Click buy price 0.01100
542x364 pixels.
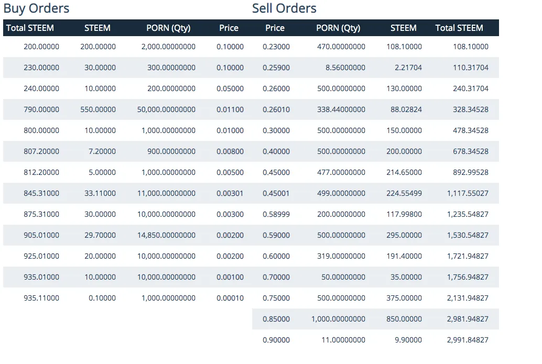pyautogui.click(x=230, y=109)
